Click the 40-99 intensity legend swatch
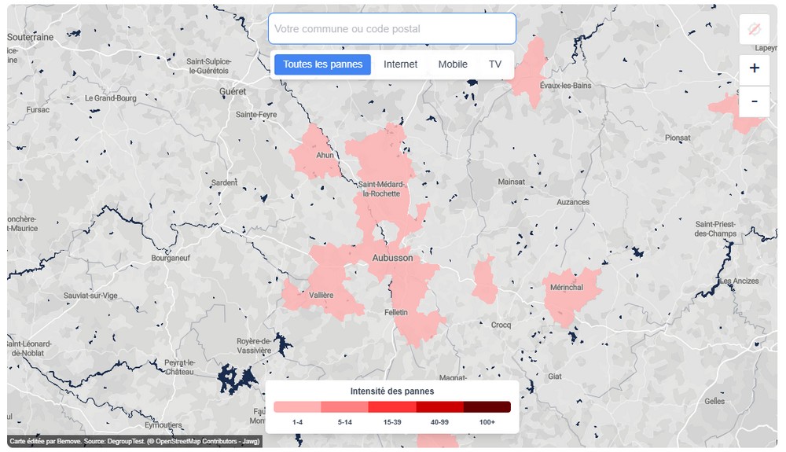Image resolution: width=786 pixels, height=452 pixels. tap(439, 406)
